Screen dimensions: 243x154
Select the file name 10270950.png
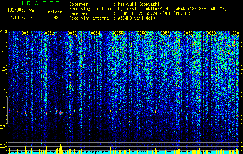coord(22,10)
